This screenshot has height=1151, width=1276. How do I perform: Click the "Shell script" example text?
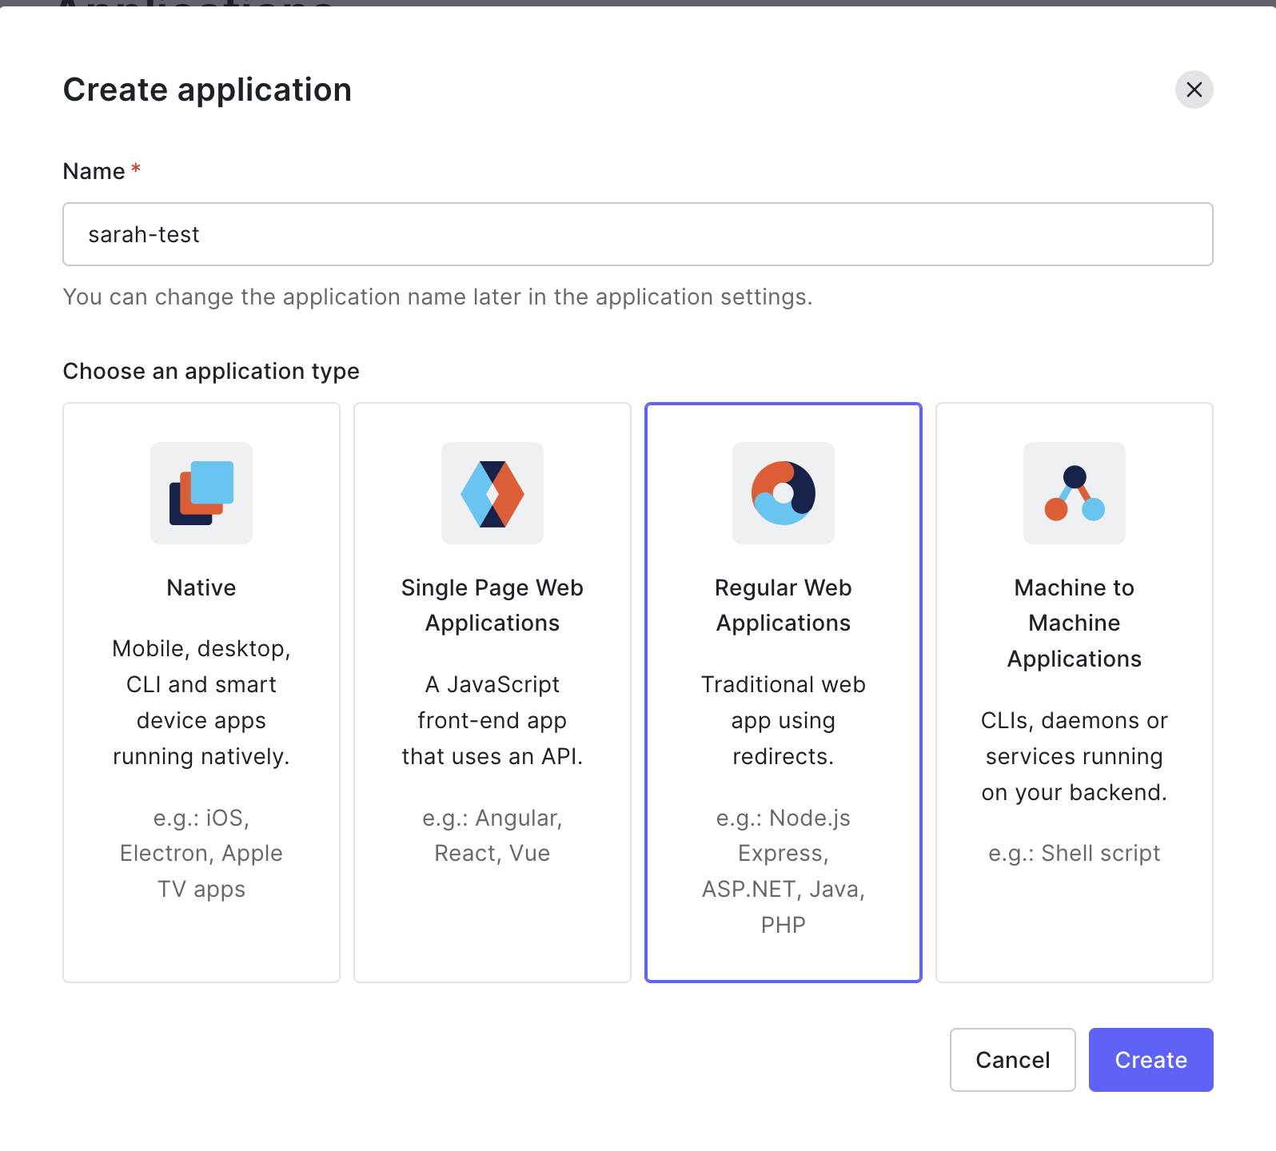(1075, 853)
